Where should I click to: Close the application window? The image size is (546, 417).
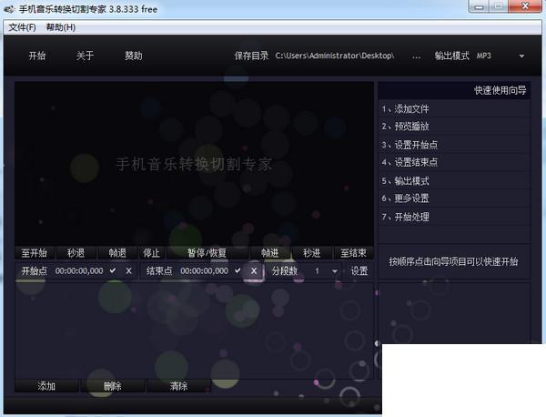(x=525, y=6)
